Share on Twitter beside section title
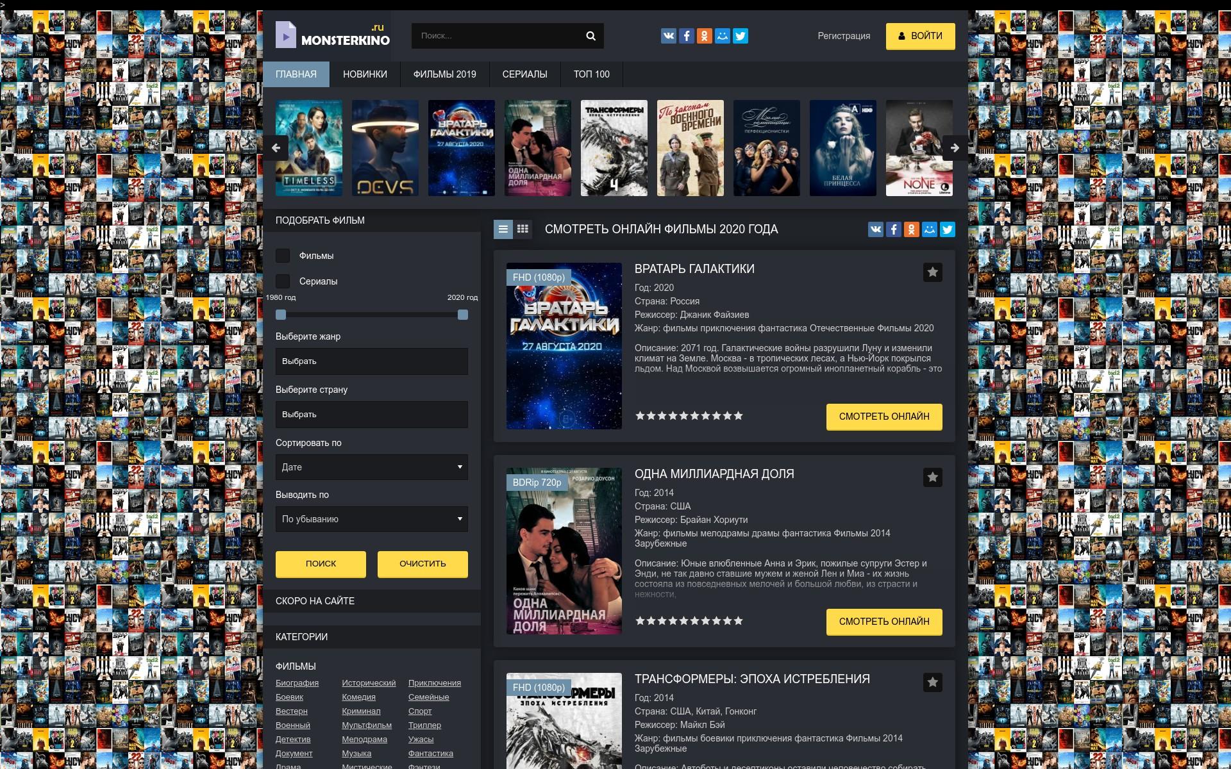The width and height of the screenshot is (1231, 769). (x=948, y=229)
